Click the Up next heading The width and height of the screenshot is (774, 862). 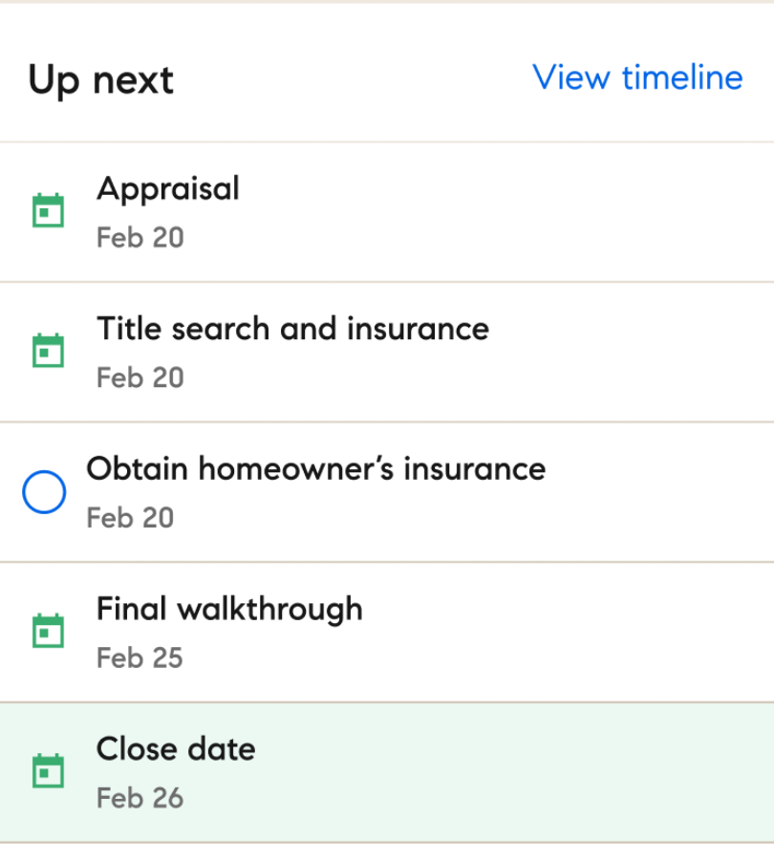[x=100, y=80]
